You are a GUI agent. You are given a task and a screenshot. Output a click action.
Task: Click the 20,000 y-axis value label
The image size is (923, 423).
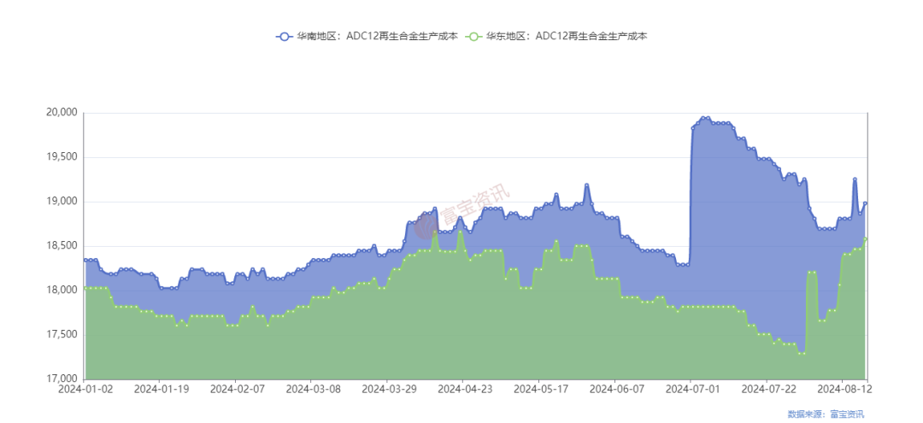62,113
